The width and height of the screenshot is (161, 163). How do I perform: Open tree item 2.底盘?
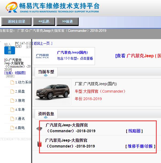pos(20,92)
